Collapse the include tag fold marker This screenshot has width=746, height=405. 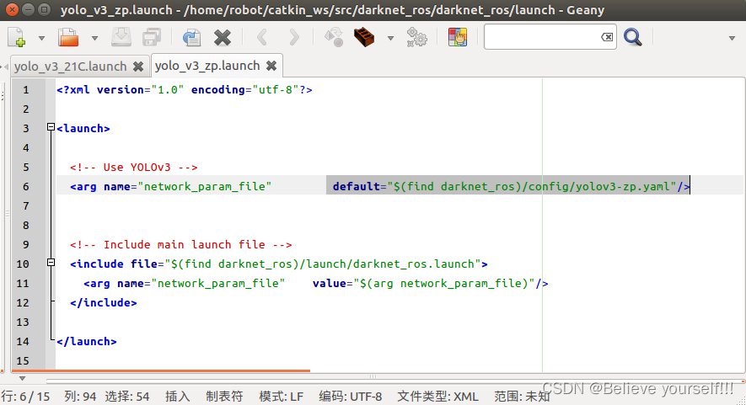(x=51, y=263)
